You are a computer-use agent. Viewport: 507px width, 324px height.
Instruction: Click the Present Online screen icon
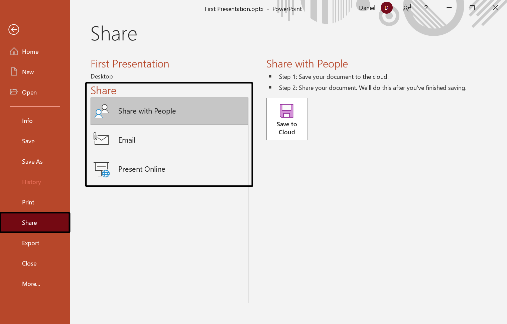pyautogui.click(x=102, y=169)
